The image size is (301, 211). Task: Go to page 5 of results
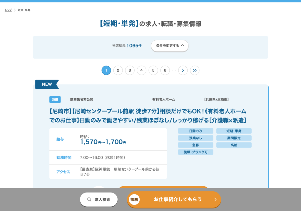pyautogui.click(x=153, y=70)
